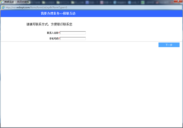The width and height of the screenshot is (183, 128).
Task: Click empty area of the blue header banner
Action: 127,13
